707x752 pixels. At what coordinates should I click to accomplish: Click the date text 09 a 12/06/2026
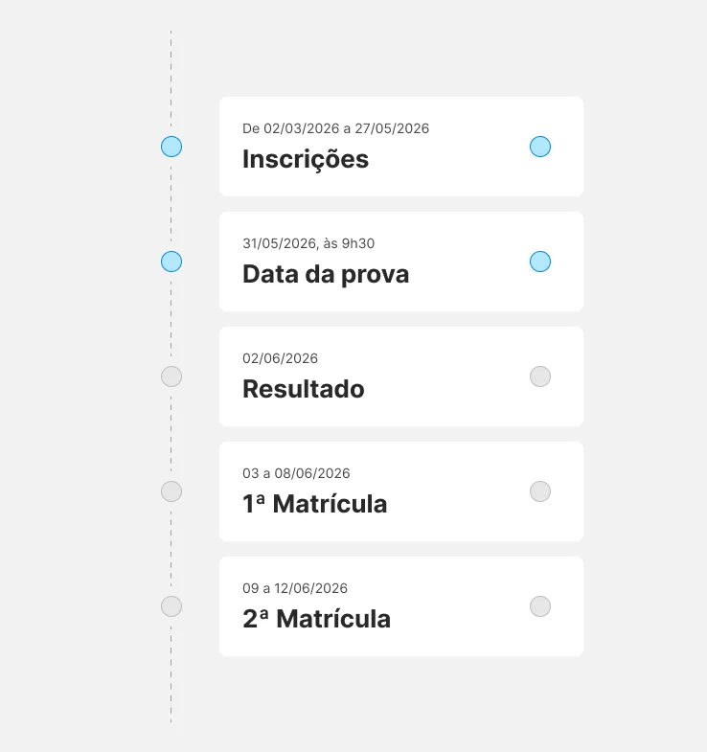coord(295,588)
